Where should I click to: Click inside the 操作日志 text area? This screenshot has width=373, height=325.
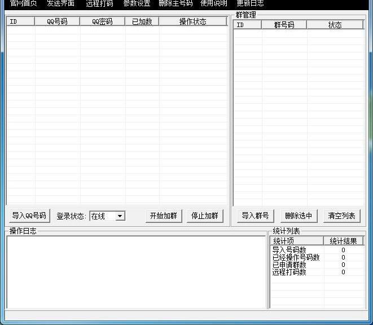(137, 272)
